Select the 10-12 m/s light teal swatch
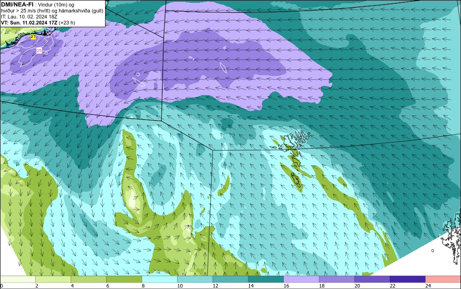461x289 pixels. 195,279
